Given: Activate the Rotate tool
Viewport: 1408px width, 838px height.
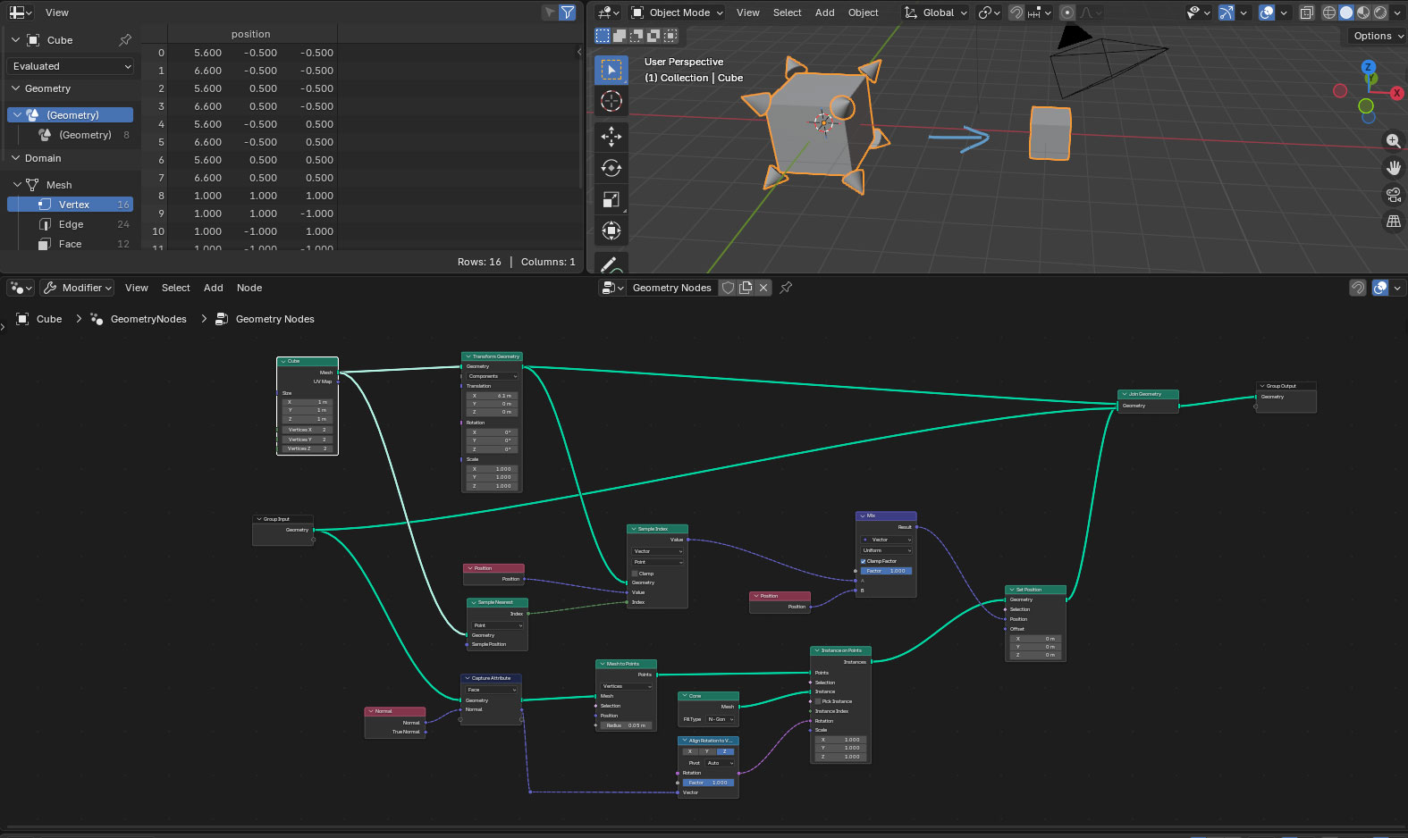Looking at the screenshot, I should pos(611,168).
